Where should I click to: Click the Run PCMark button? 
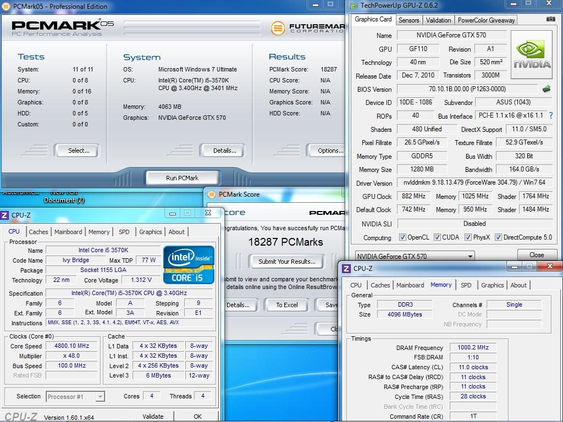pyautogui.click(x=182, y=177)
